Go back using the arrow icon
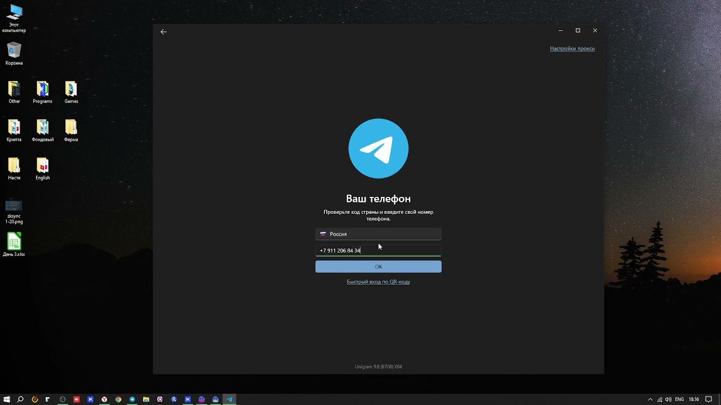 pos(163,32)
